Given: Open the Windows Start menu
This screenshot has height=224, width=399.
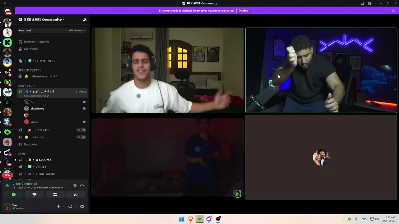Looking at the screenshot, I should (181, 219).
